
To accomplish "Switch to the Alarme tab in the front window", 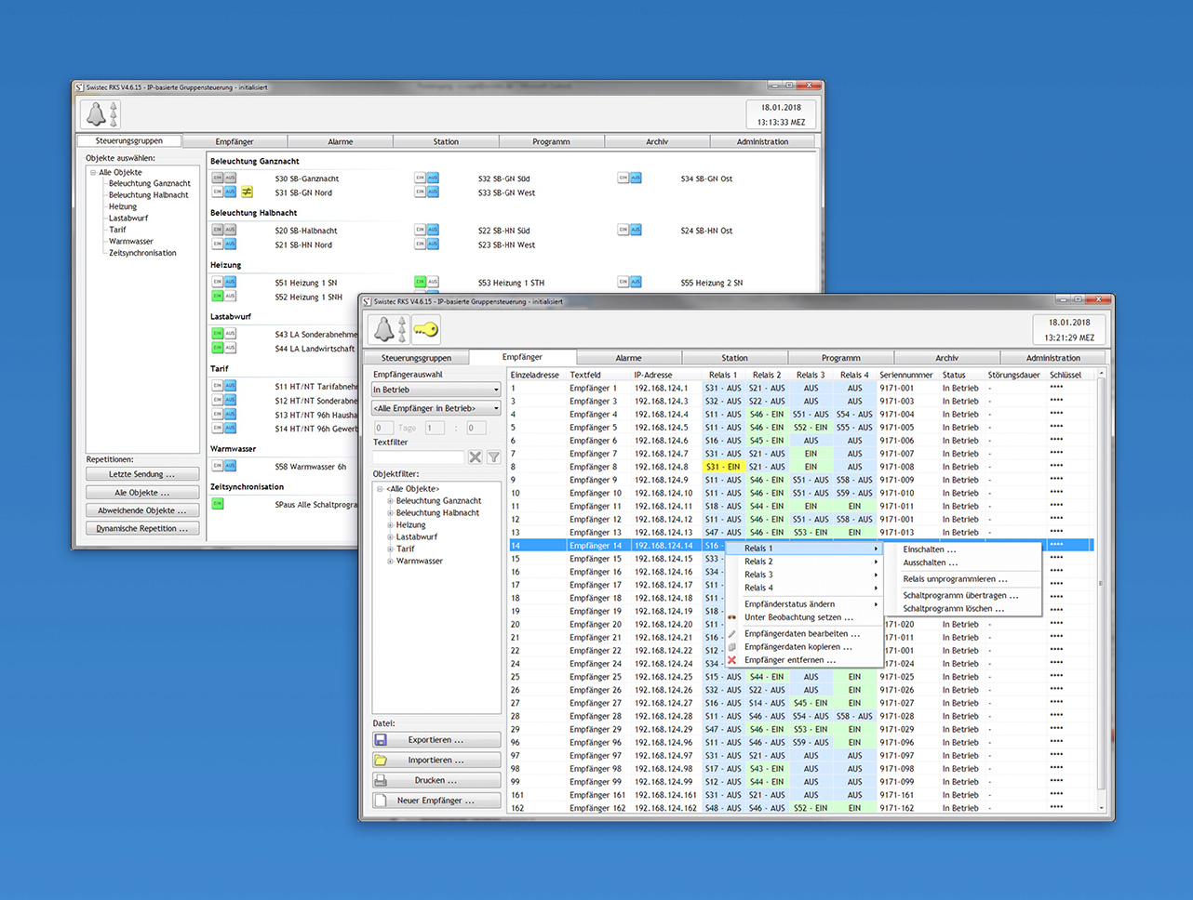I will [x=628, y=358].
